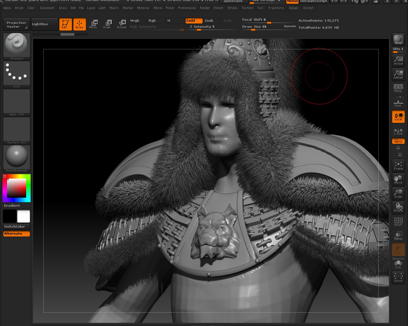
Task: Open BasicMaterial2 material picker
Action: tap(17, 159)
